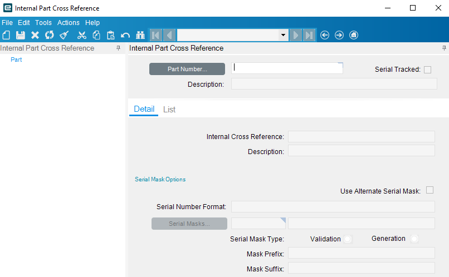The height and width of the screenshot is (277, 449).
Task: Go to next record navigation button
Action: pos(295,35)
